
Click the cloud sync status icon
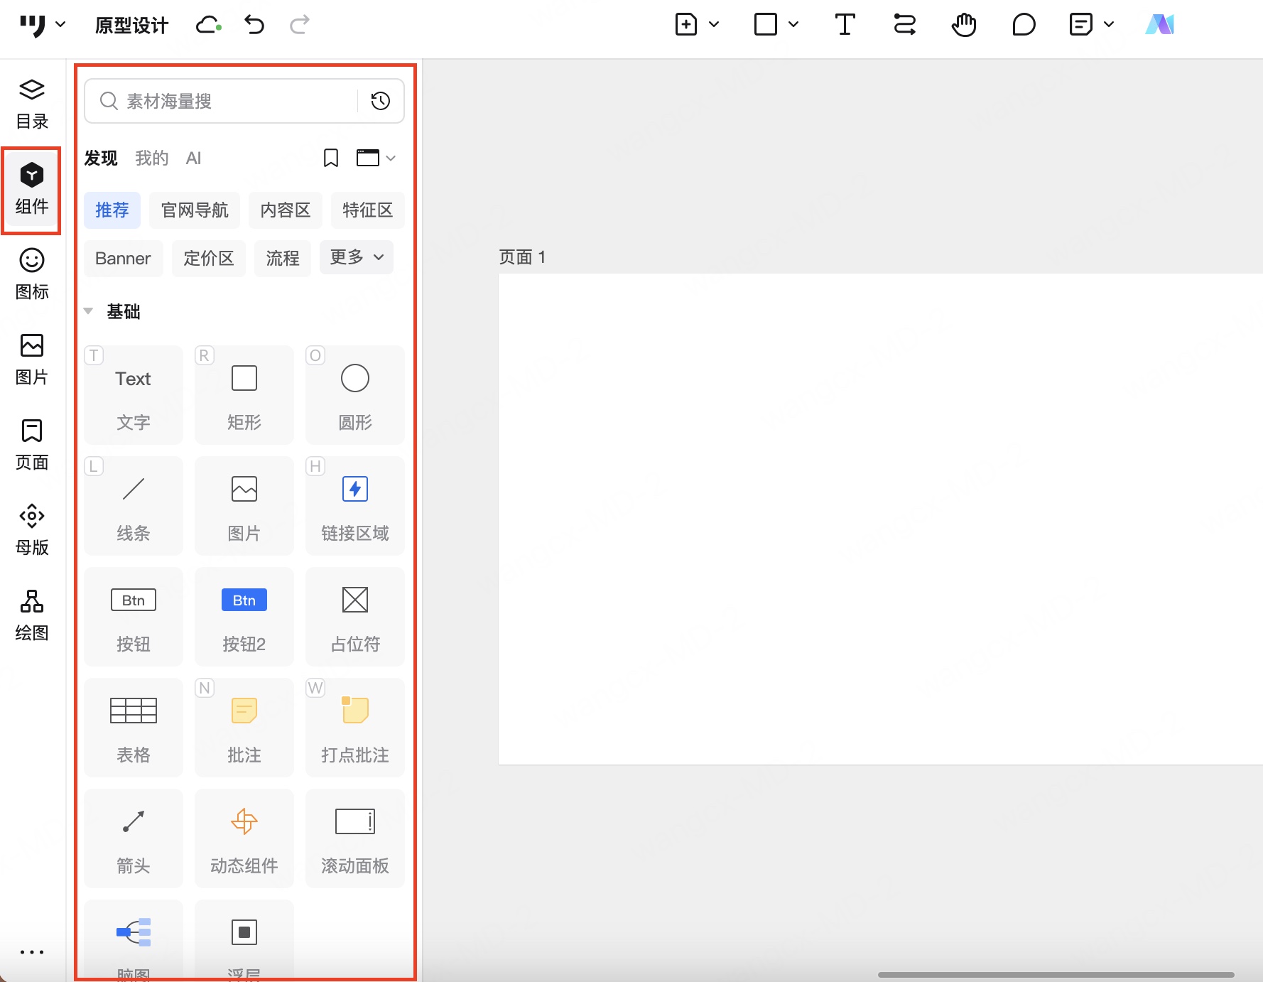209,25
